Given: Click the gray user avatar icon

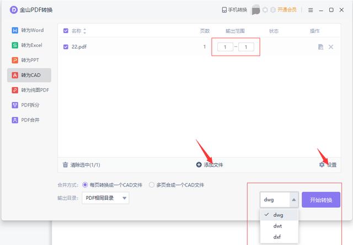Looking at the screenshot, I should [x=256, y=10].
